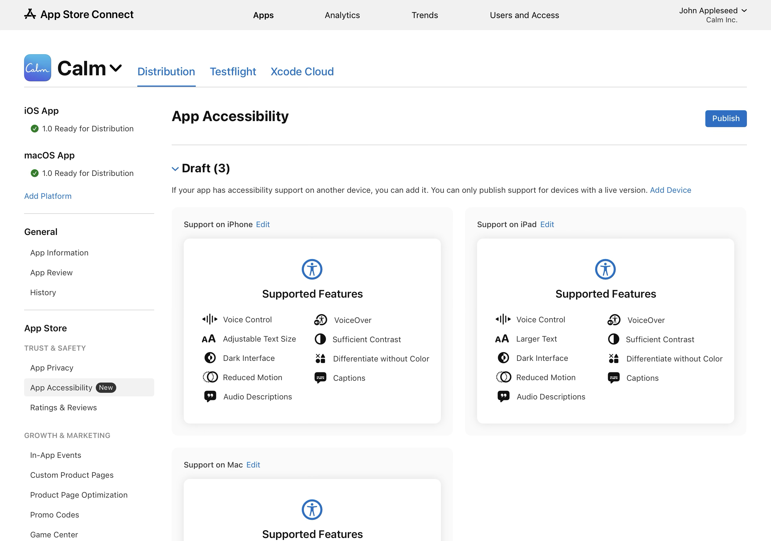Edit the Support on iPhone section

coord(263,224)
